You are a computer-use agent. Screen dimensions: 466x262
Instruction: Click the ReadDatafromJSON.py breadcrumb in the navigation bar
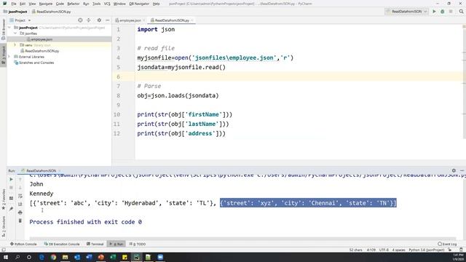51,12
